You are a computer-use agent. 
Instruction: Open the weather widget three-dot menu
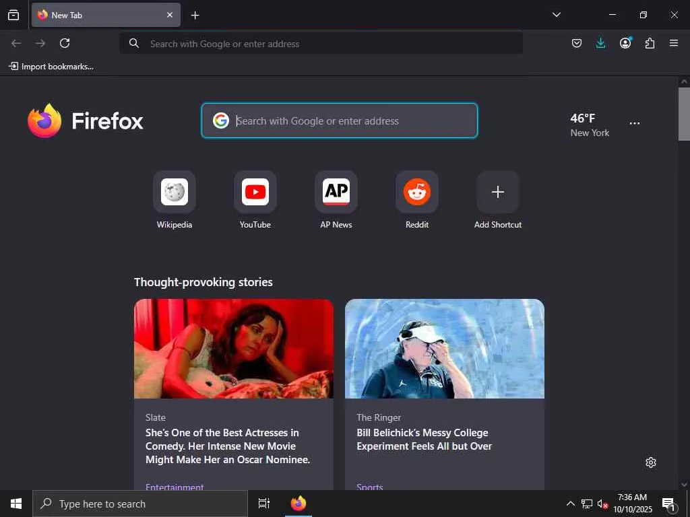(635, 124)
